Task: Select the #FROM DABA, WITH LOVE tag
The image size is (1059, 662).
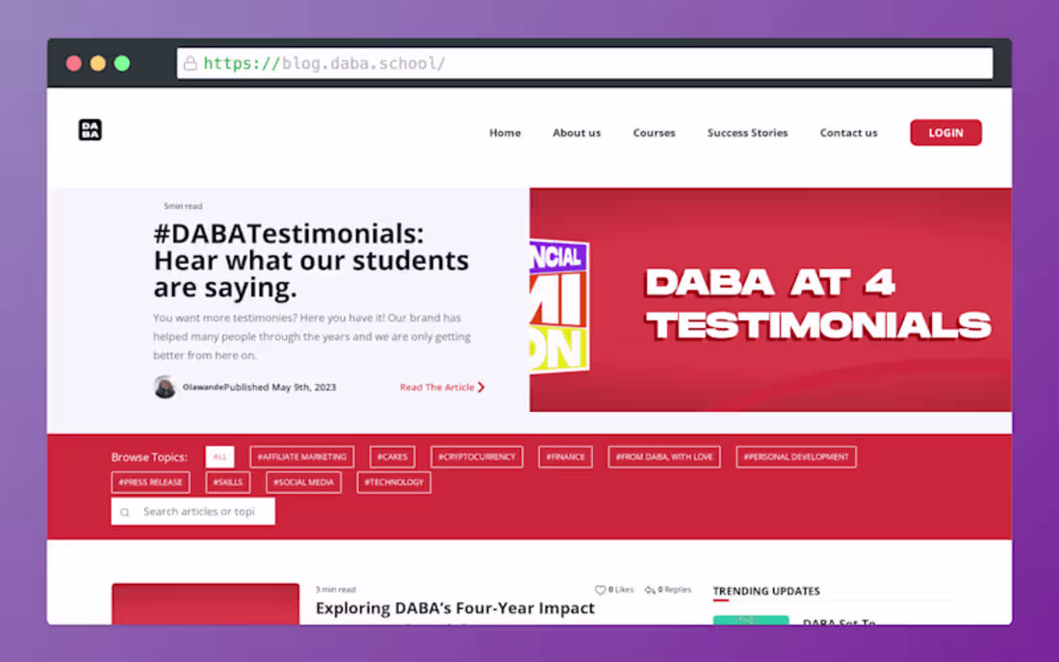Action: 663,456
